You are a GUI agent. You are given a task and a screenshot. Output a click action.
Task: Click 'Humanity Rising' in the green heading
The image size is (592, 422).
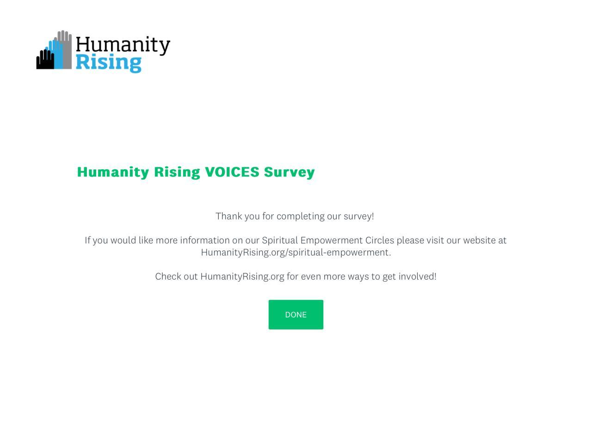pos(138,172)
